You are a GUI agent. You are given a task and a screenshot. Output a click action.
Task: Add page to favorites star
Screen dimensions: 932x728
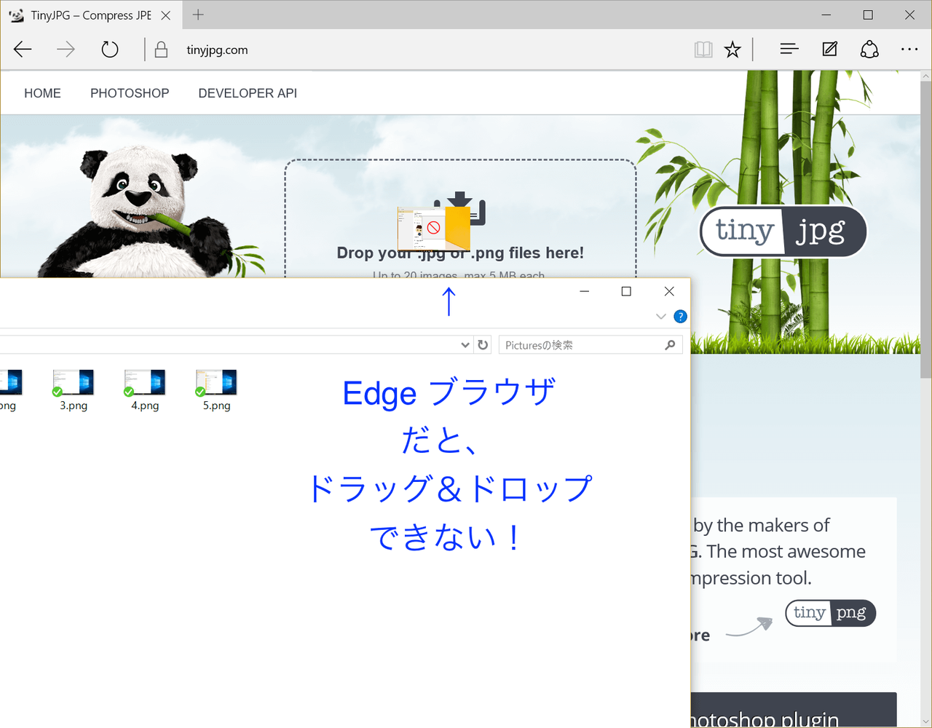pos(732,50)
